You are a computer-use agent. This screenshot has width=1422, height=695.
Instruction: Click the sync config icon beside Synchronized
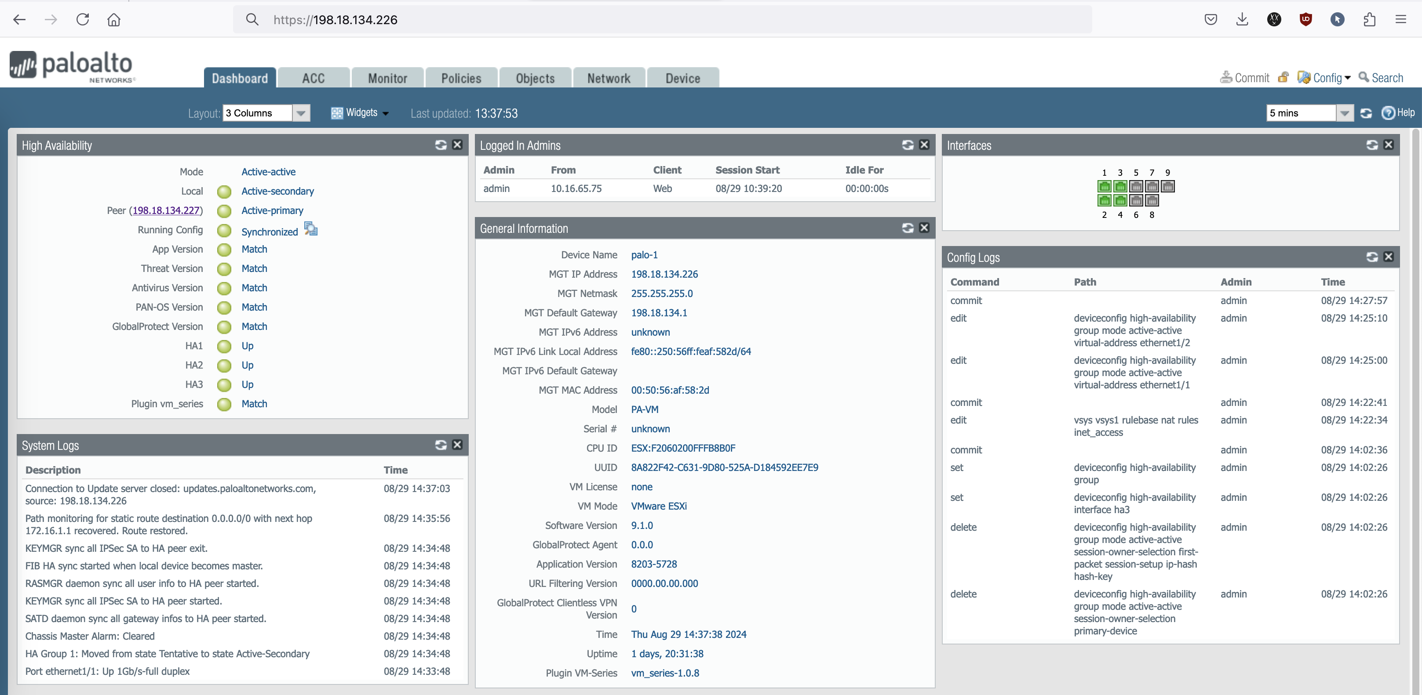coord(311,229)
